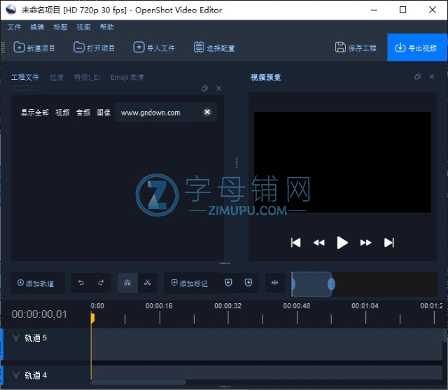Jump to end of video preview
Image resolution: width=448 pixels, height=390 pixels.
pos(389,243)
